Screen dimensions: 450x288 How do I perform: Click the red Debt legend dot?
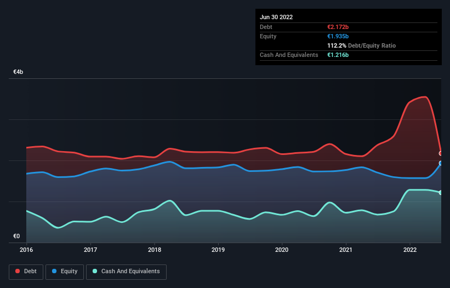[x=18, y=271]
